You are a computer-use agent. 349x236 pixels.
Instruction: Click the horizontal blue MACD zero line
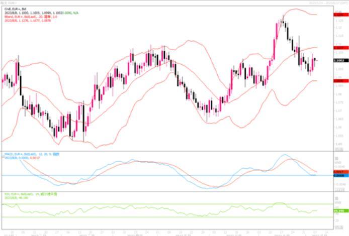pyautogui.click(x=151, y=175)
